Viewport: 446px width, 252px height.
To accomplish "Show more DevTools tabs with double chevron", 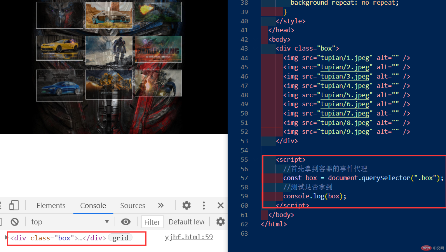I will 161,205.
